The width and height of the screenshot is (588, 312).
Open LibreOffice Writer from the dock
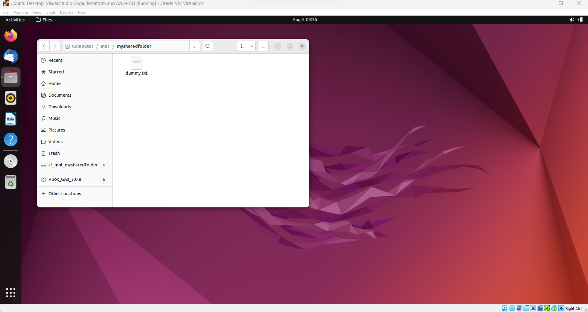[11, 119]
